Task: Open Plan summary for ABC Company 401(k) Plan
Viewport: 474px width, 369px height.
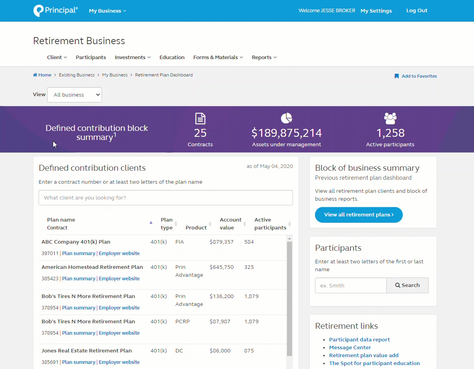Action: [x=79, y=253]
